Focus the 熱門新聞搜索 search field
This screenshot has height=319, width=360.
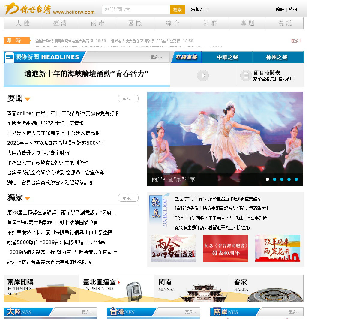coord(136,10)
